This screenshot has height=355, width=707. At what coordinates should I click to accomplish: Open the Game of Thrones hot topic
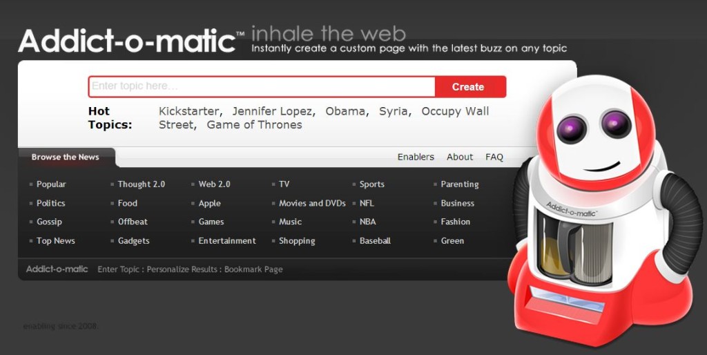(x=254, y=125)
